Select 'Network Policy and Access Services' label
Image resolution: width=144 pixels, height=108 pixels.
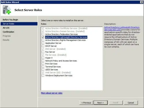click(61, 61)
